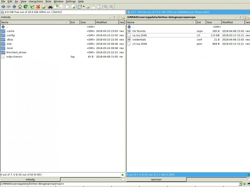Screen dimensions: 250x187
Task: Select the thinclient_drives folder
Action: [62, 52]
